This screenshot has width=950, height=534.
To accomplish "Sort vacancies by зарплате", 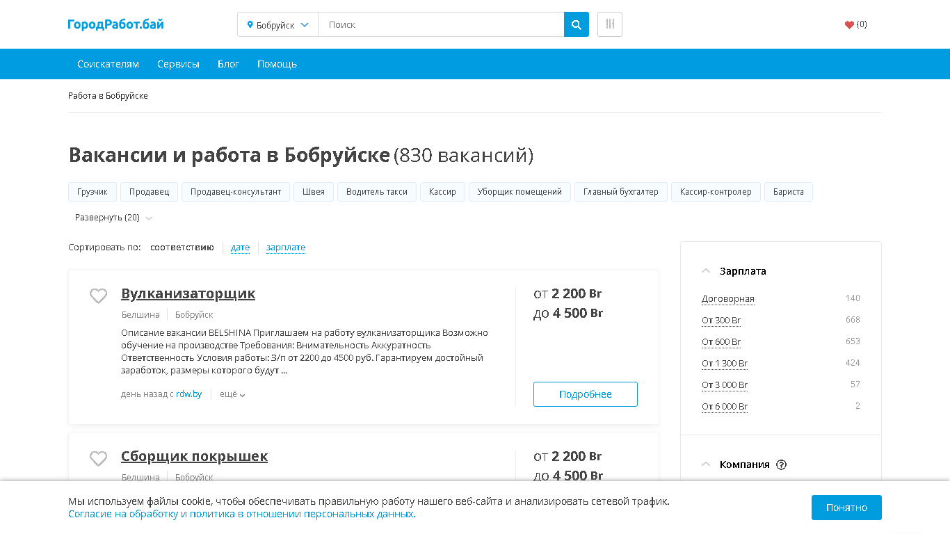I will 286,248.
